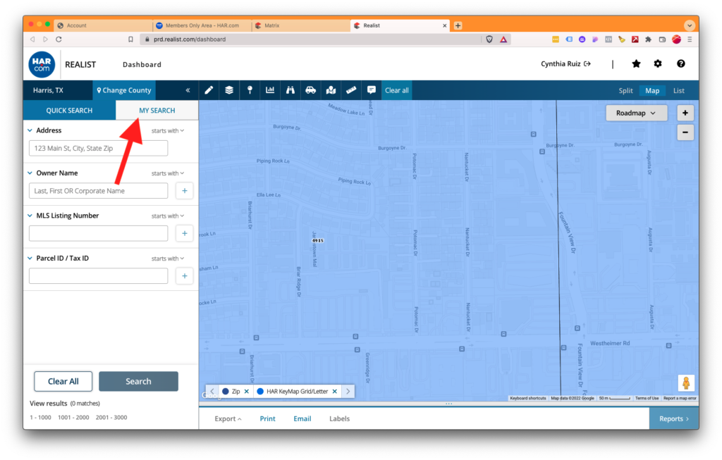Switch to Split view

pyautogui.click(x=625, y=91)
